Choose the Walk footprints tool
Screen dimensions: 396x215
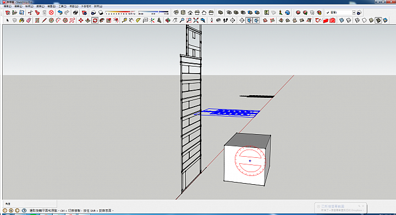pyautogui.click(x=226, y=20)
